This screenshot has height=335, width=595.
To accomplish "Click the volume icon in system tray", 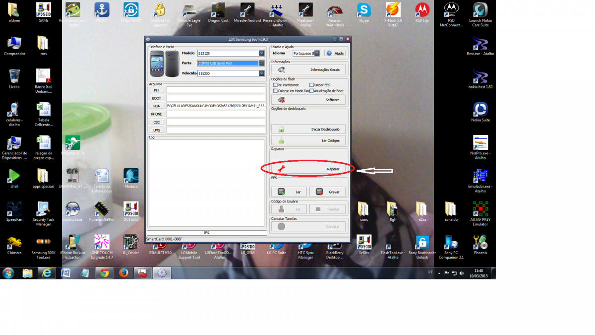I will click(463, 273).
